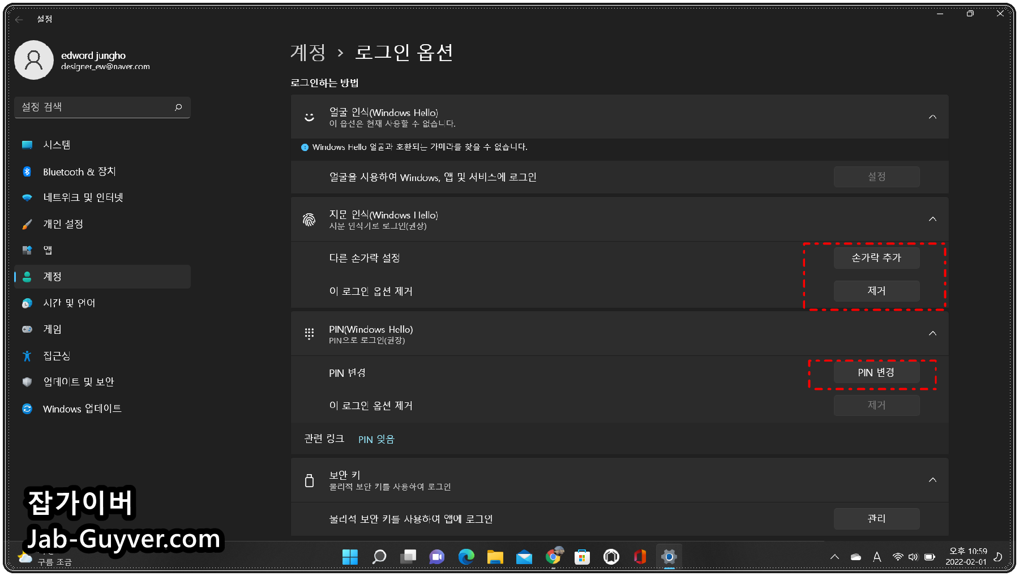Screen dimensions: 1019x576
Task: Click the magnifier icon in 설정 검색
Action: [x=178, y=107]
